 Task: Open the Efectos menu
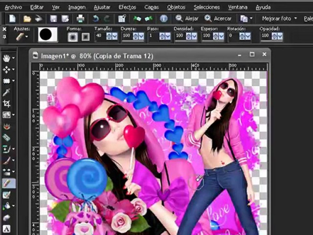(127, 7)
